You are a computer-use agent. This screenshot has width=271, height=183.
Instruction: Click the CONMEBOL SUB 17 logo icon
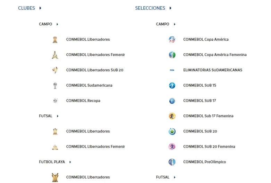(x=172, y=101)
